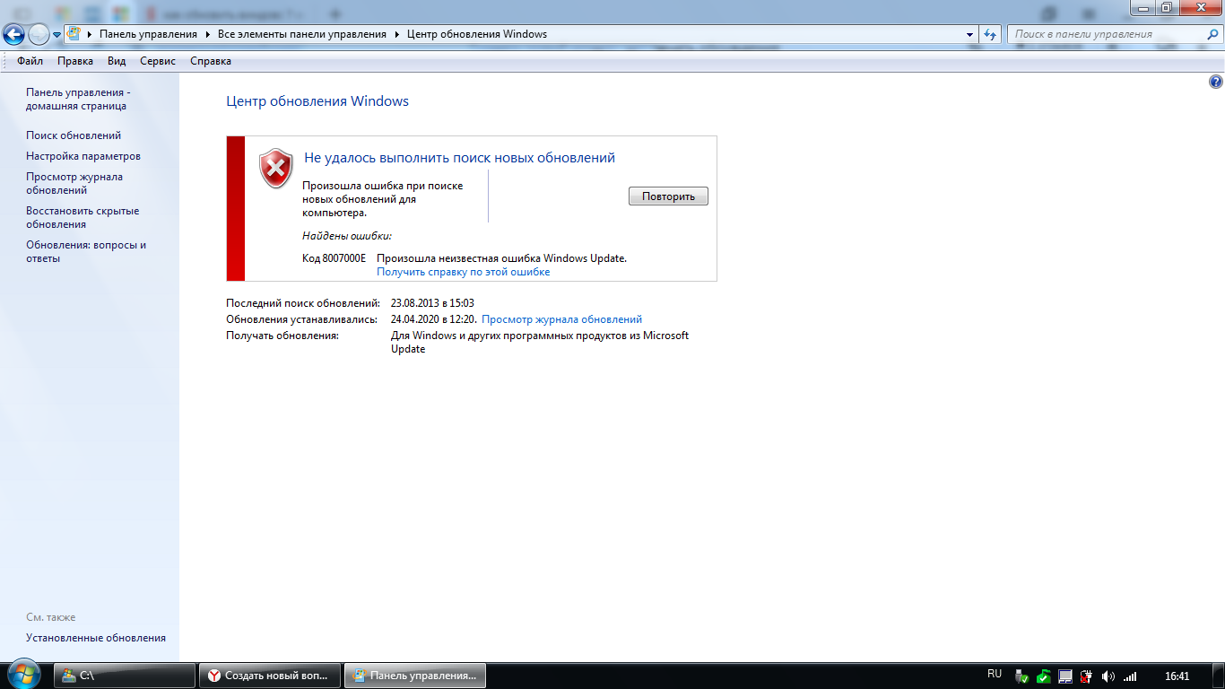Expand arrow after 'Панель управления' breadcrumb
The width and height of the screenshot is (1225, 689).
(x=207, y=34)
